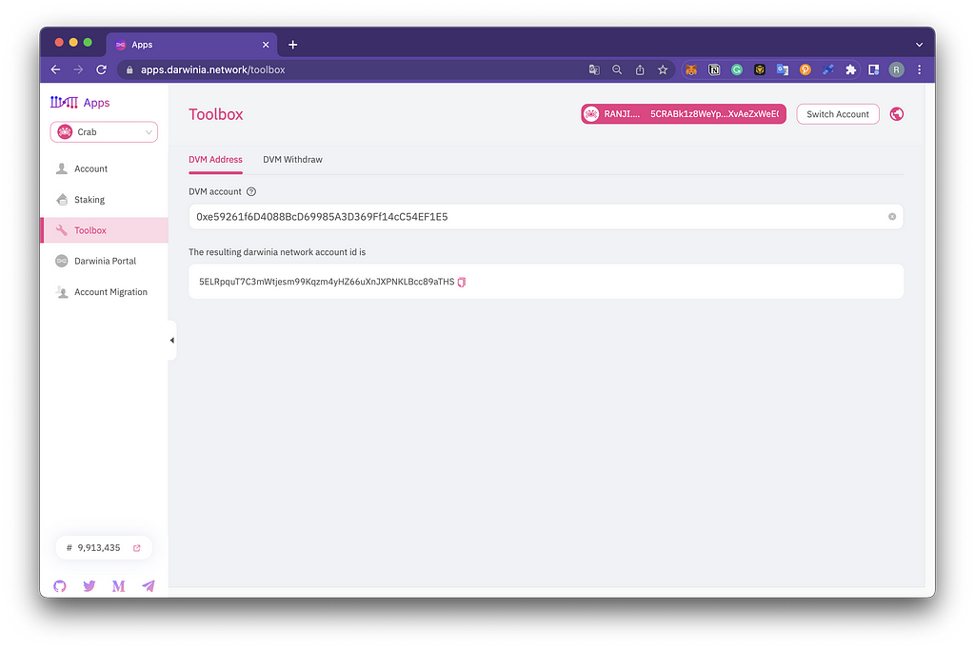Open the Chrome profile avatar R

(x=896, y=69)
